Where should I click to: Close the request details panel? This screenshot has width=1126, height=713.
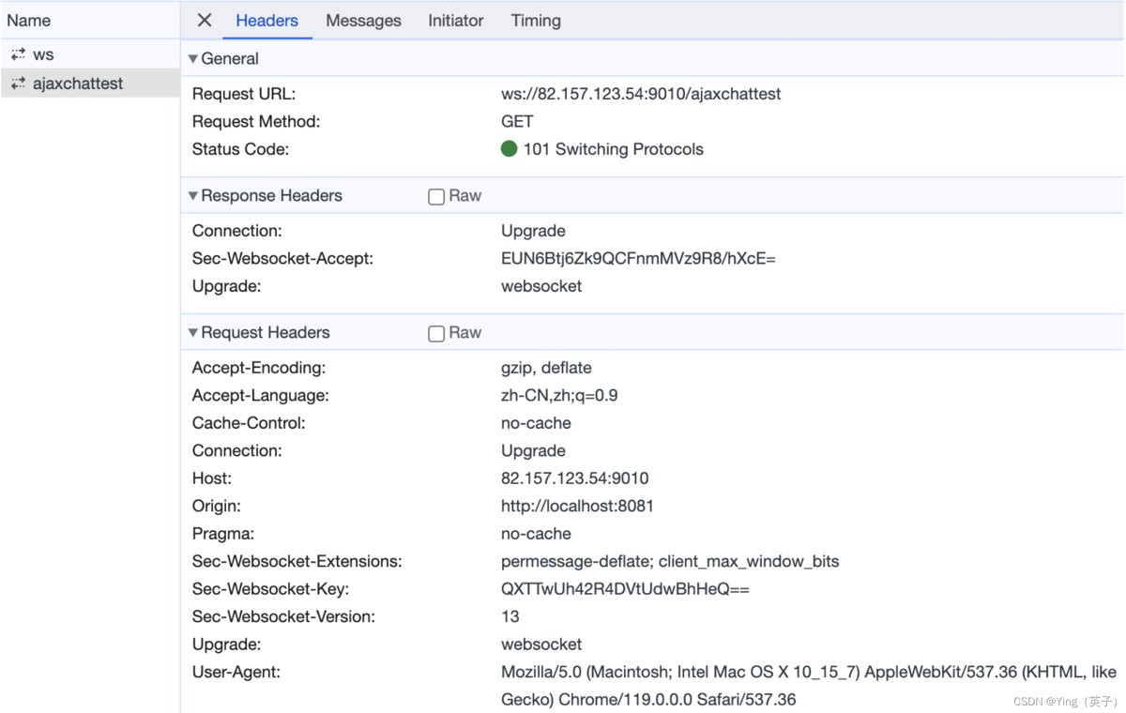(x=205, y=21)
